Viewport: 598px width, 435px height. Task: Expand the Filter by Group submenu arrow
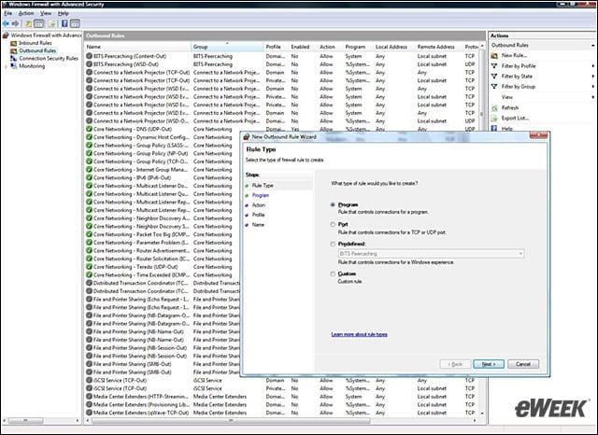[593, 87]
